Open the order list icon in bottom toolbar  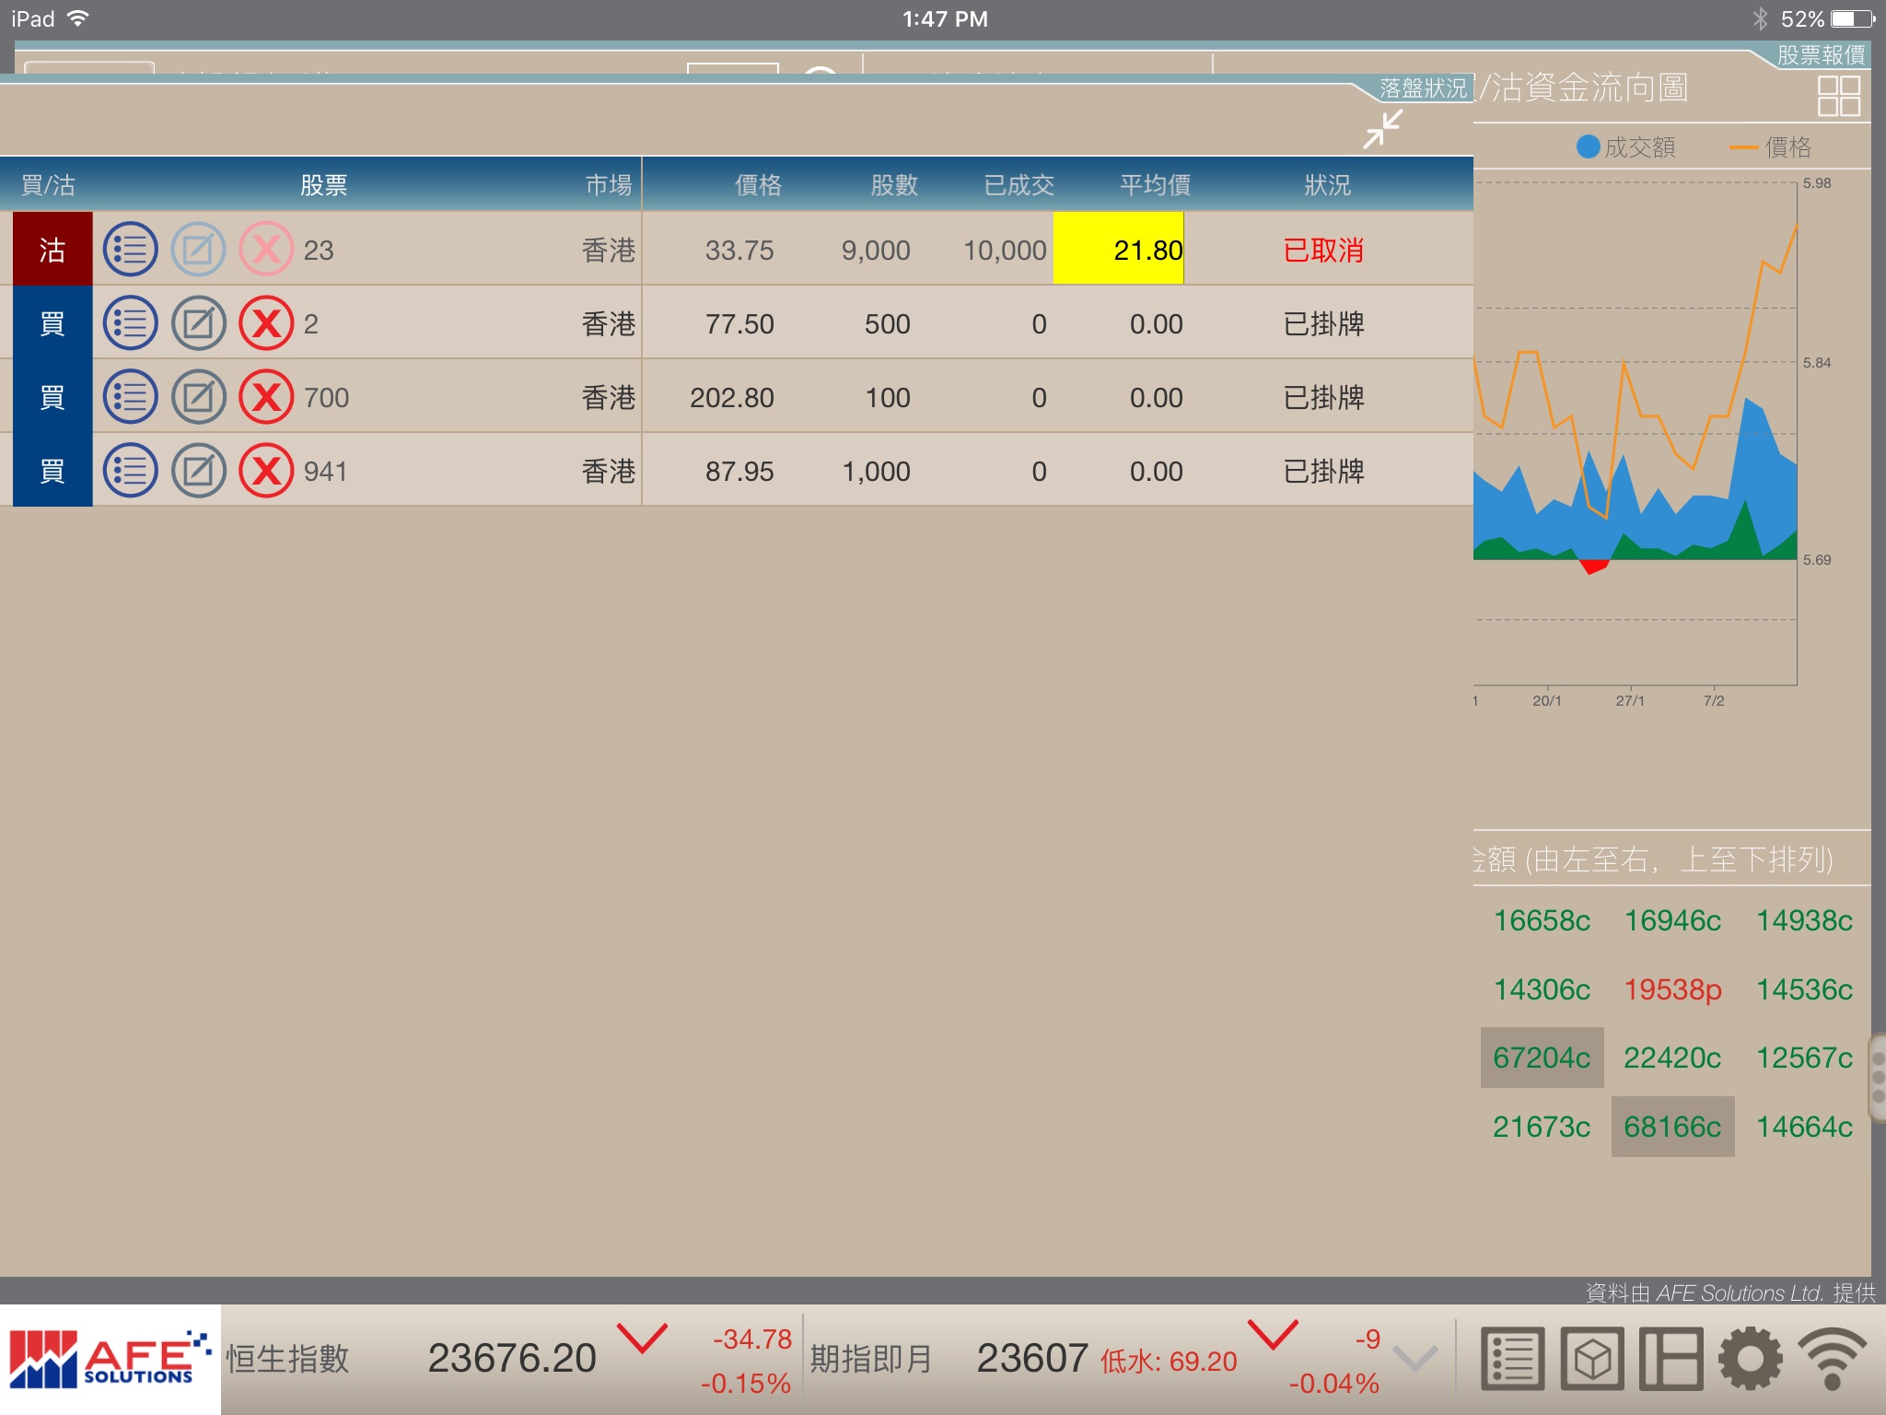tap(1512, 1359)
